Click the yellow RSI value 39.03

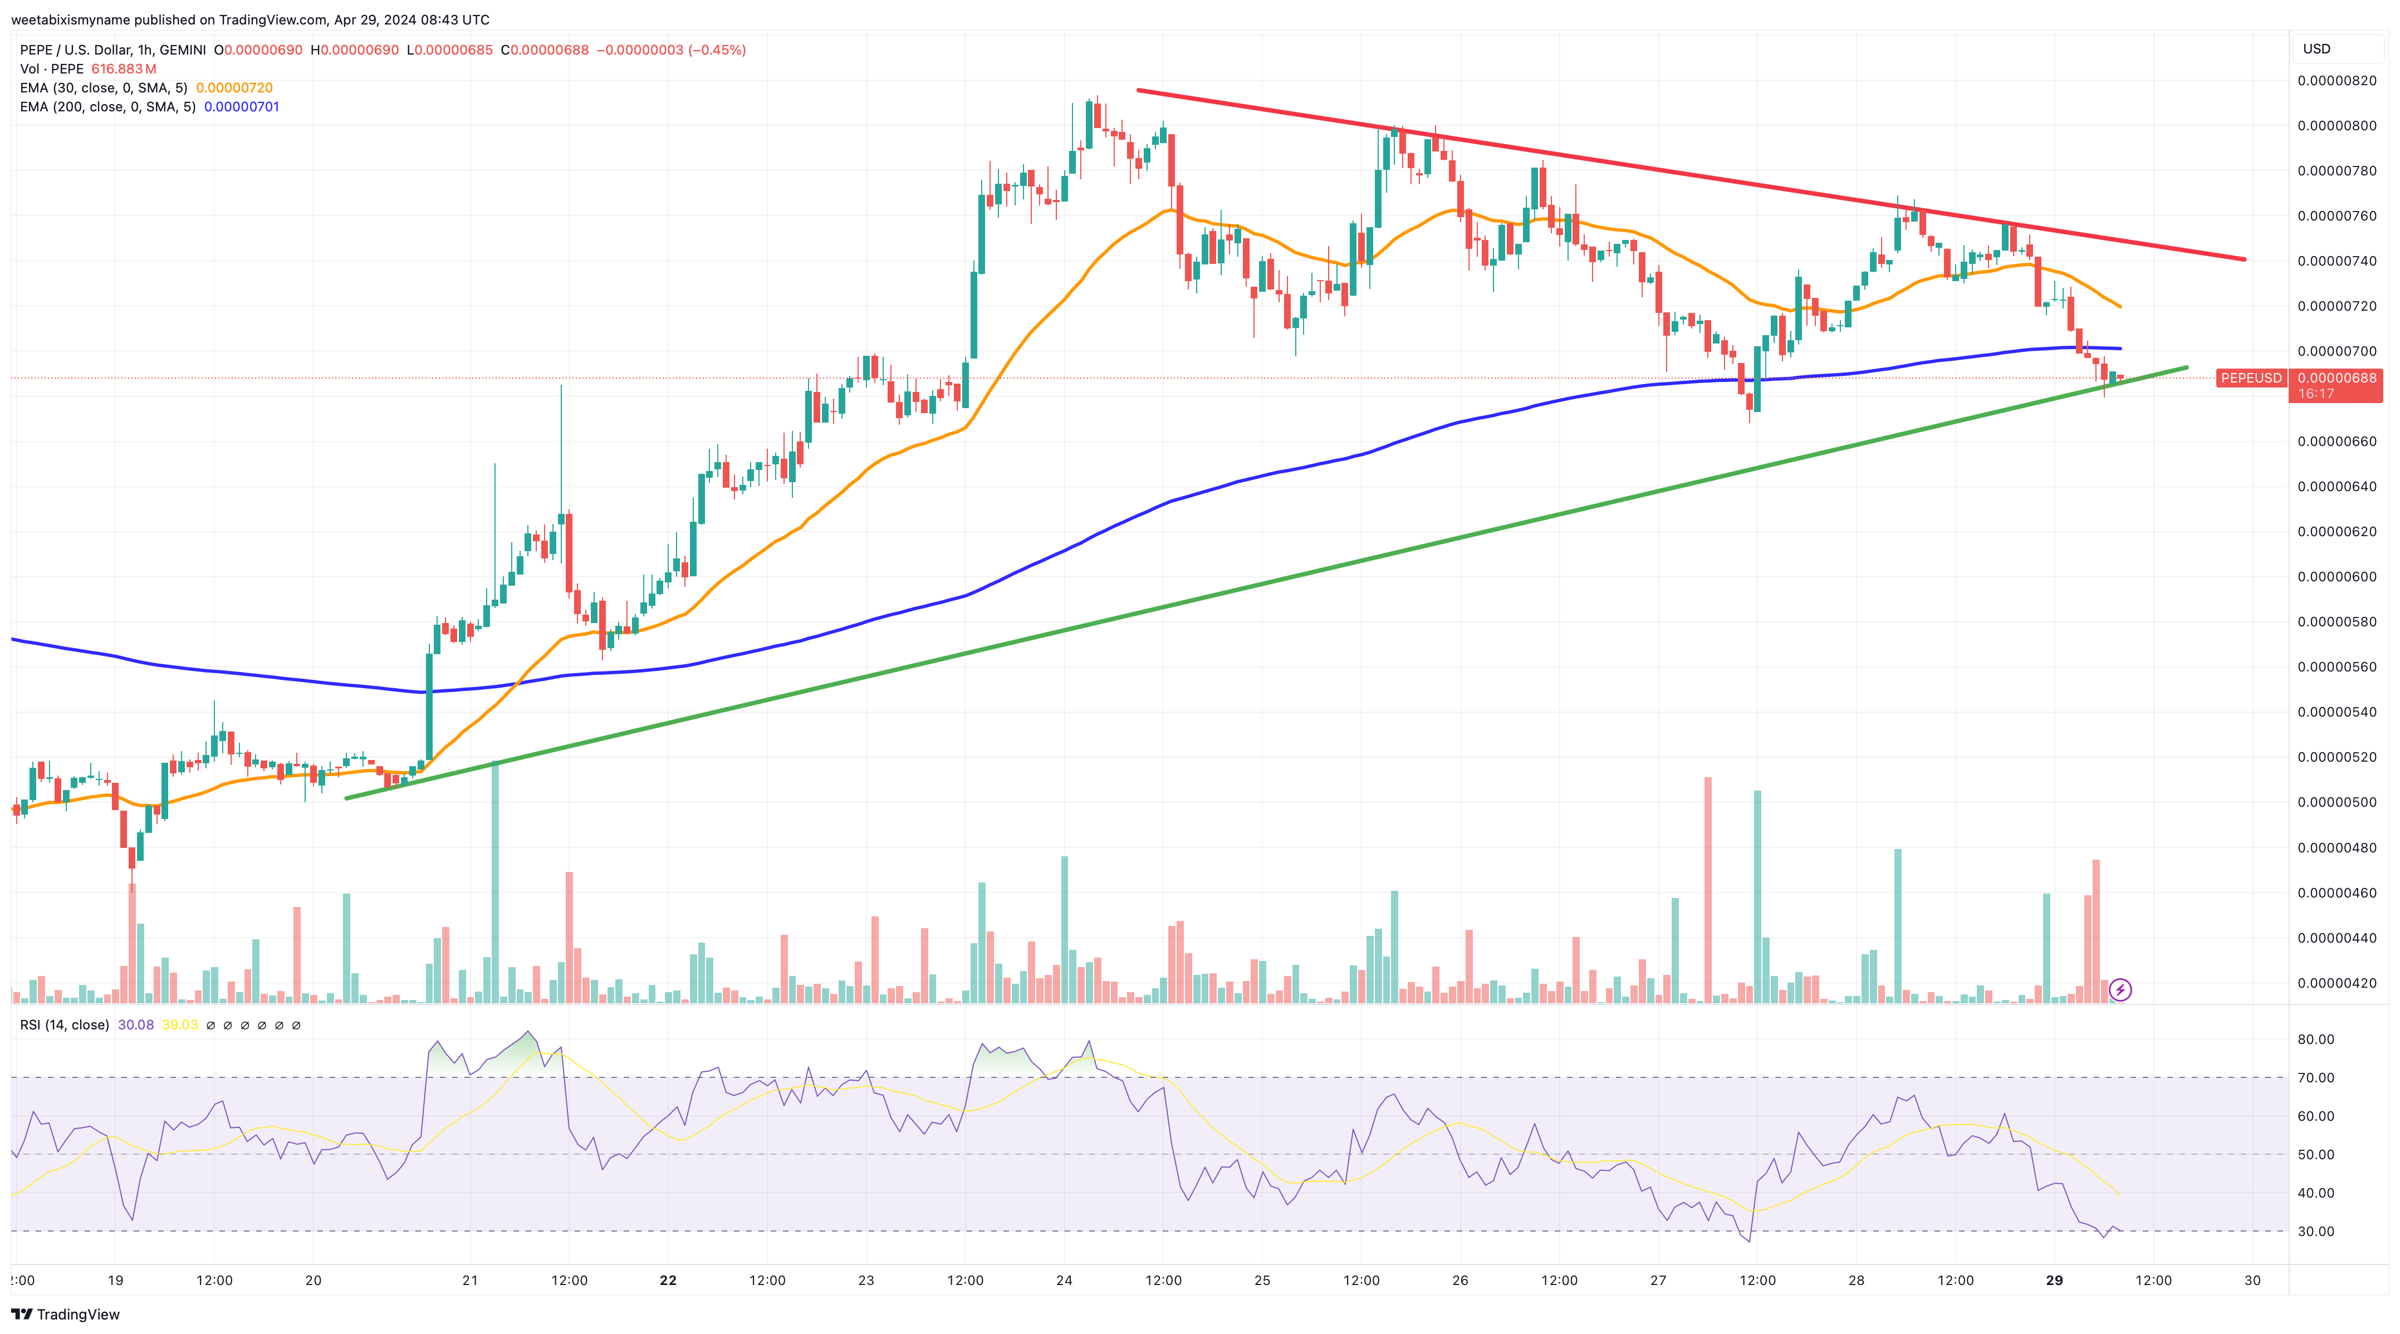180,1025
